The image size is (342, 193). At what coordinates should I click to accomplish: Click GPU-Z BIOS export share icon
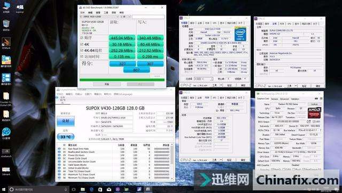click(309, 121)
